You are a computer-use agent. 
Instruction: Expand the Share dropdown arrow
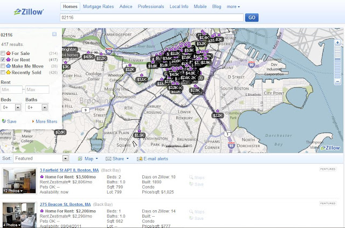tap(128, 158)
